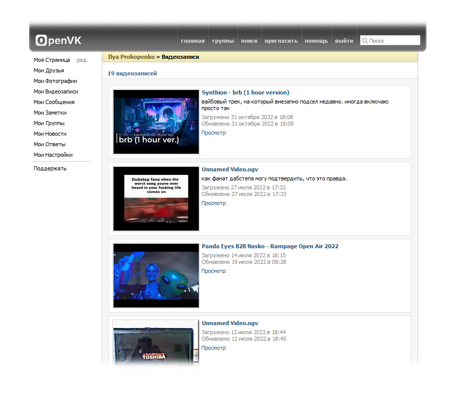Click the ред. edit link beside Моя Страница

[x=82, y=60]
